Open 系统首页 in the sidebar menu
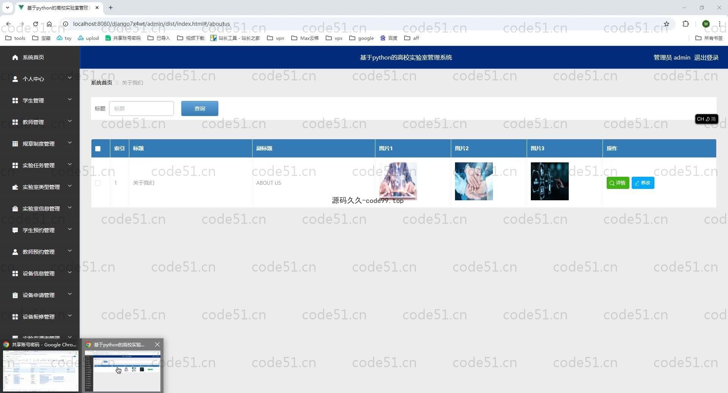The width and height of the screenshot is (728, 393). click(x=33, y=57)
